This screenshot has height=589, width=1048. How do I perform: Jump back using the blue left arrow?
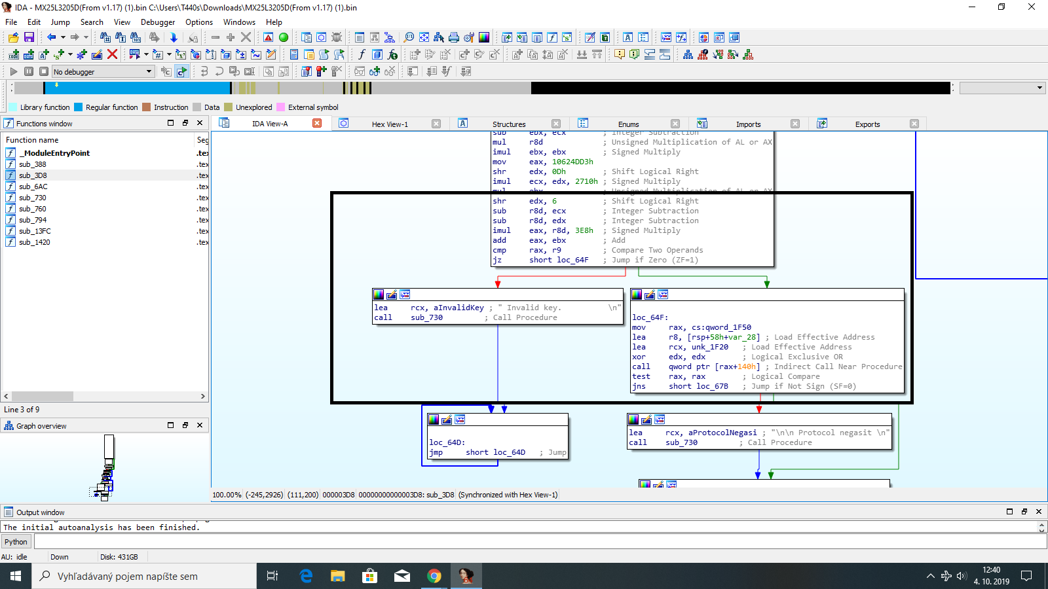50,37
